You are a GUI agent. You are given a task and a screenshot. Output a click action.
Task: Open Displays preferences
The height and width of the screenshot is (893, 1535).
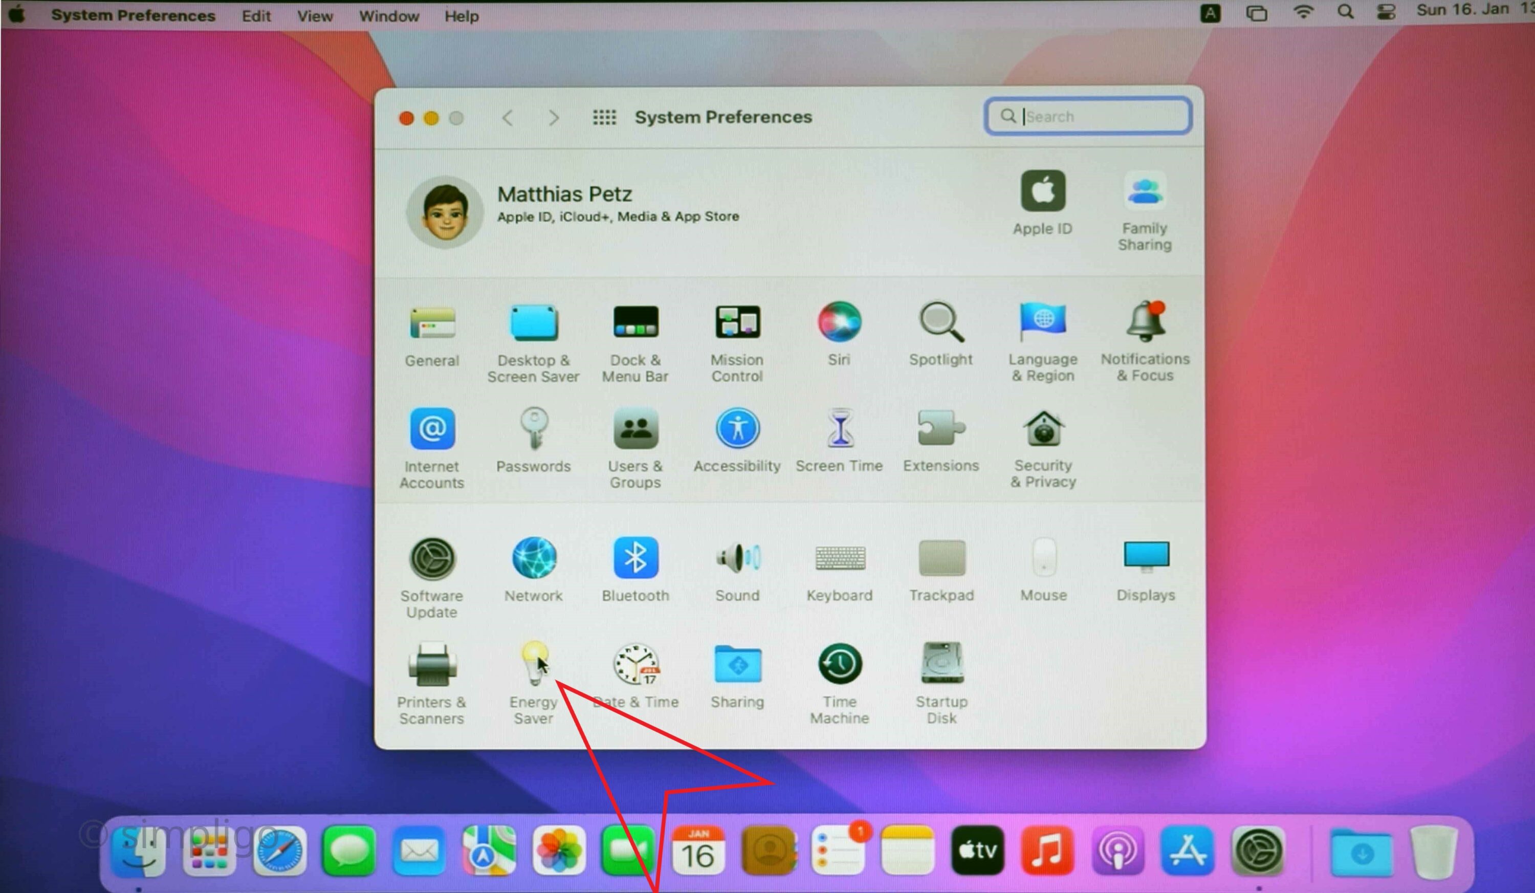(1146, 556)
